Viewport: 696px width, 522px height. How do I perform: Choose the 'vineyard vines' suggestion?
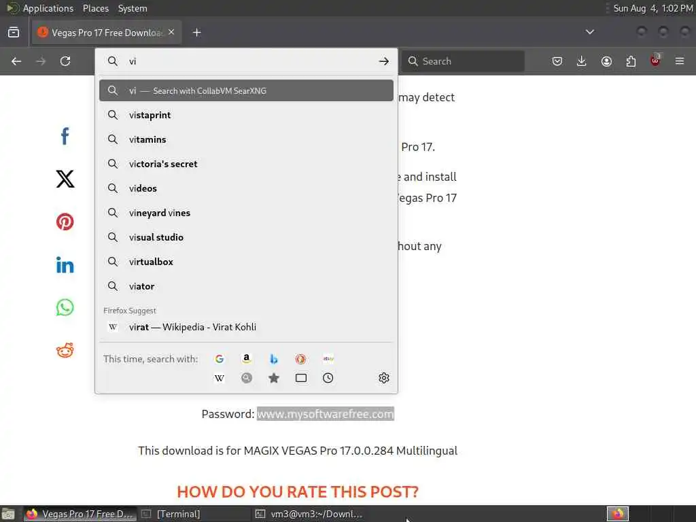click(246, 213)
